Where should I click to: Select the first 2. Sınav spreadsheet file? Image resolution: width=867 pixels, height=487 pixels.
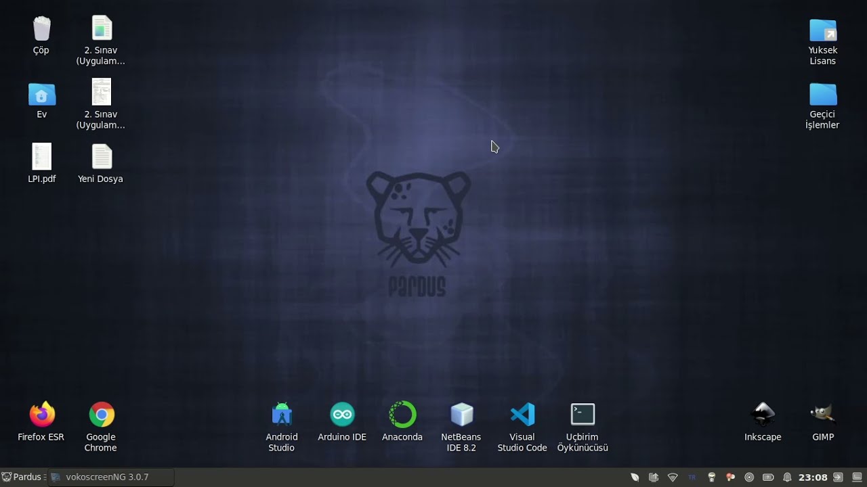click(101, 41)
